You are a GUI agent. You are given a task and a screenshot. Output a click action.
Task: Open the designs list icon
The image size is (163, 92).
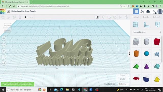coord(8,11)
